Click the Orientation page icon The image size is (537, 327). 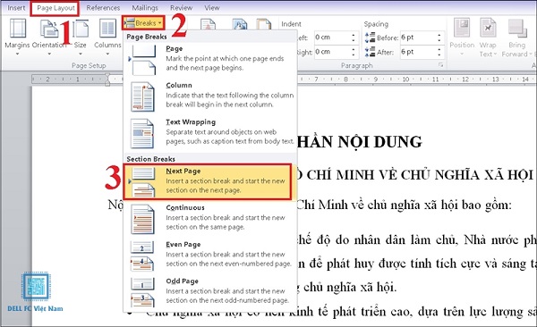coord(49,29)
